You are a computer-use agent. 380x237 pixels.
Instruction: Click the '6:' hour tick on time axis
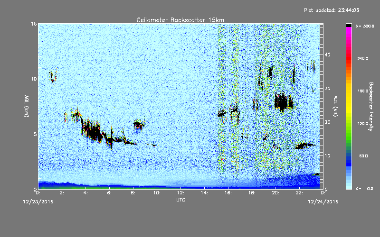(110, 193)
